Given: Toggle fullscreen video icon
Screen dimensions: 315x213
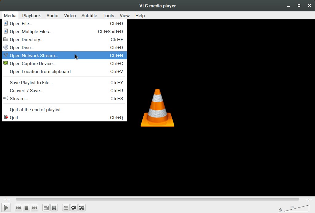Looking at the screenshot, I should pyautogui.click(x=46, y=208).
